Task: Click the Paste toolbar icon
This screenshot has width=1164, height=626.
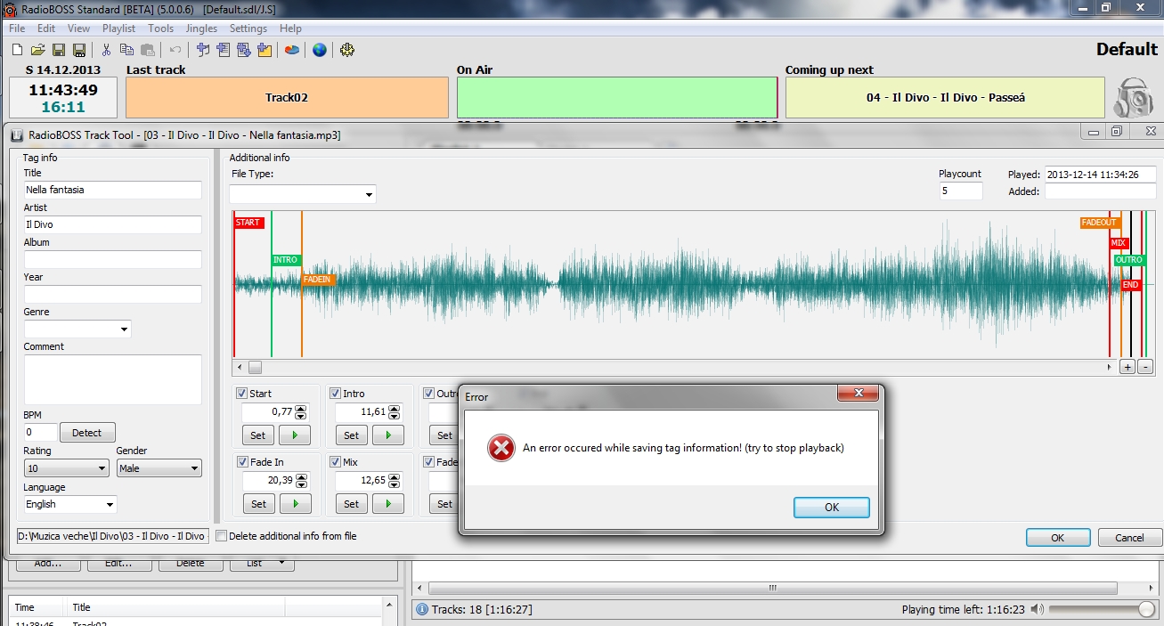Action: click(147, 50)
